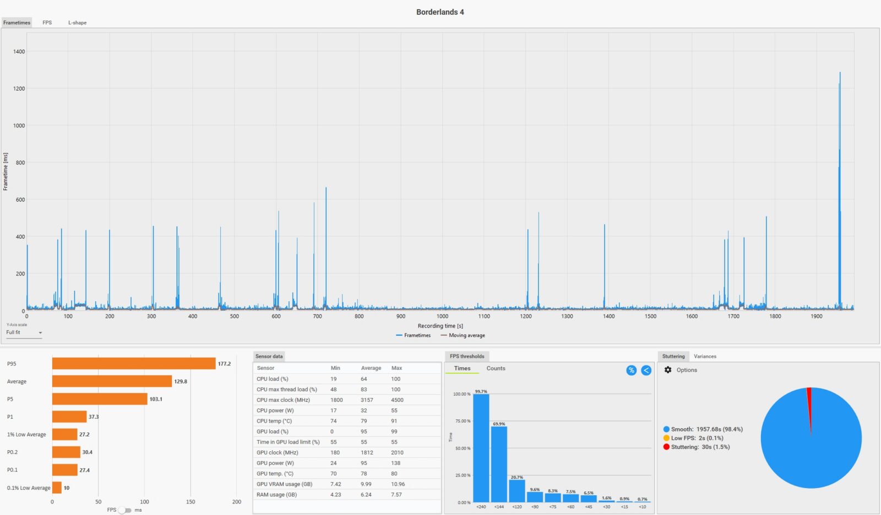The width and height of the screenshot is (881, 515).
Task: Switch to Counts in FPS thresholds
Action: 496,368
